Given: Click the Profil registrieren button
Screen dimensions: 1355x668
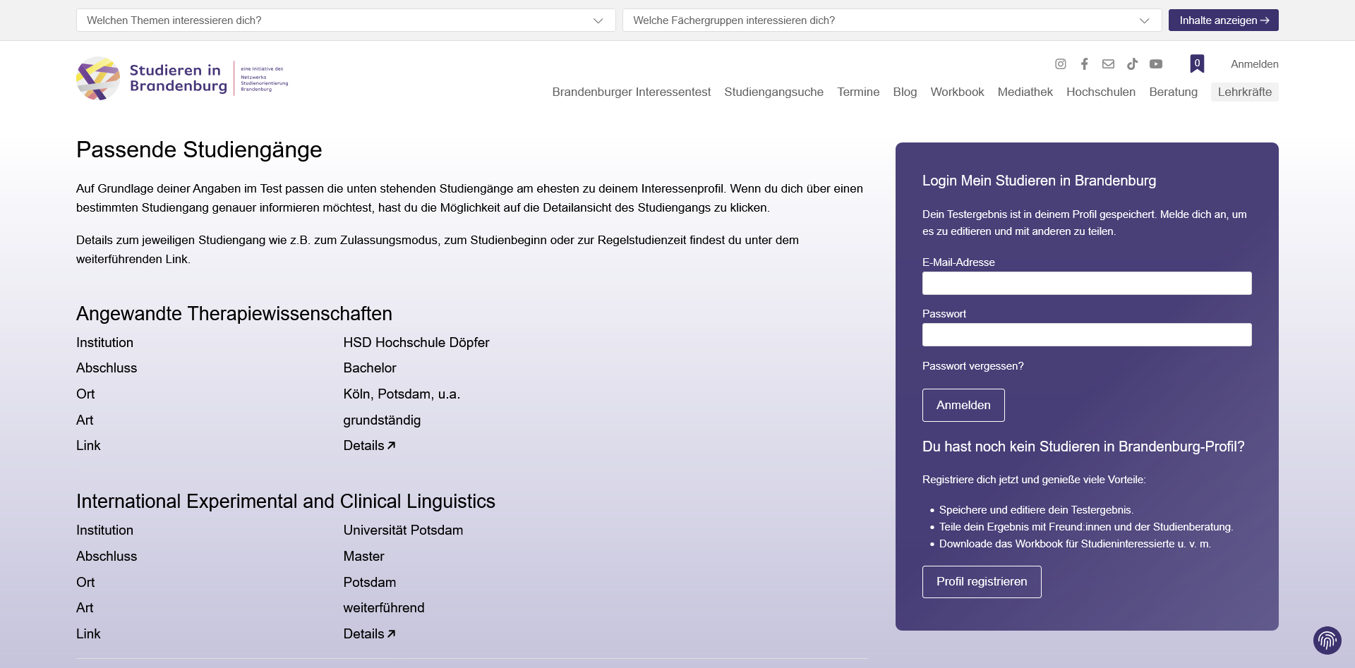Looking at the screenshot, I should click(x=981, y=582).
